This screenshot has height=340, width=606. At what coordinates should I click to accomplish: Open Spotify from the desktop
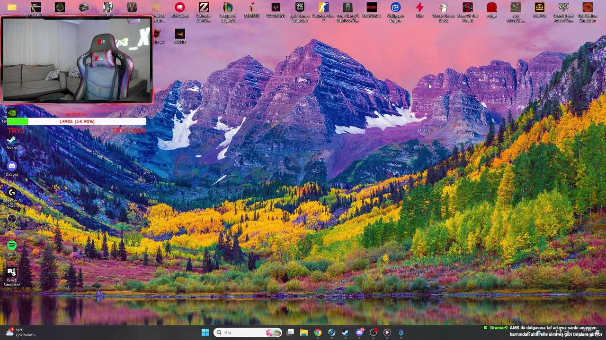(12, 248)
